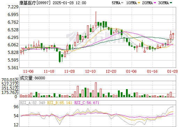Click the RSI_A:82.349 indicator label
Screen dimensions: 181x127
click(32, 103)
